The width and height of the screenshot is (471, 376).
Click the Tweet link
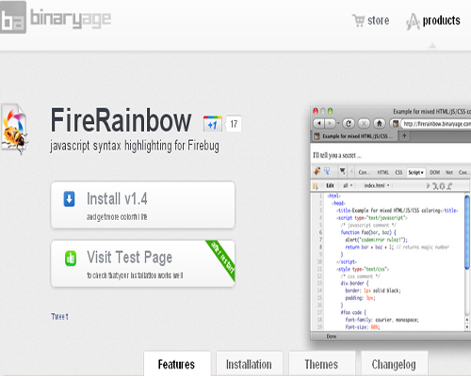click(59, 317)
